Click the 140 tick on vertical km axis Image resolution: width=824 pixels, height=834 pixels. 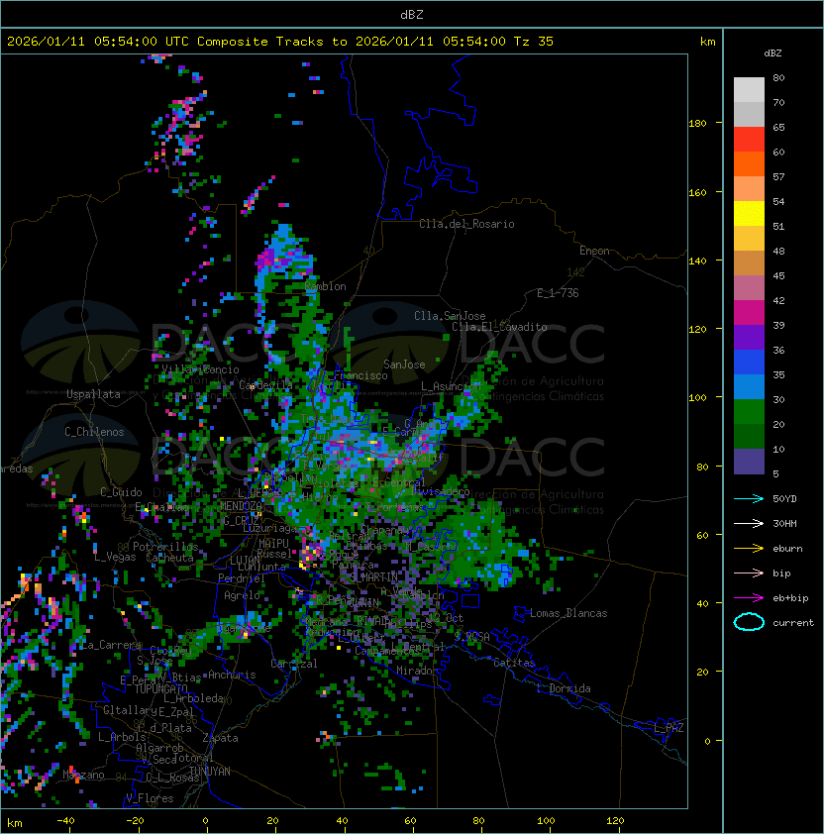[x=697, y=261]
